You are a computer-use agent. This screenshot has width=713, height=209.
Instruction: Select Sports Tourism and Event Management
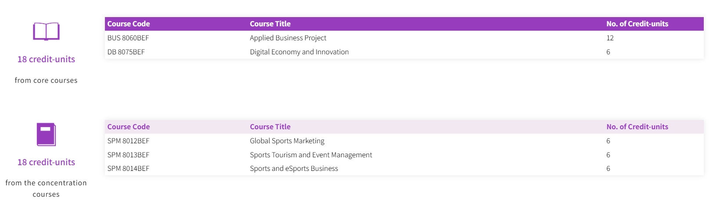(x=311, y=155)
